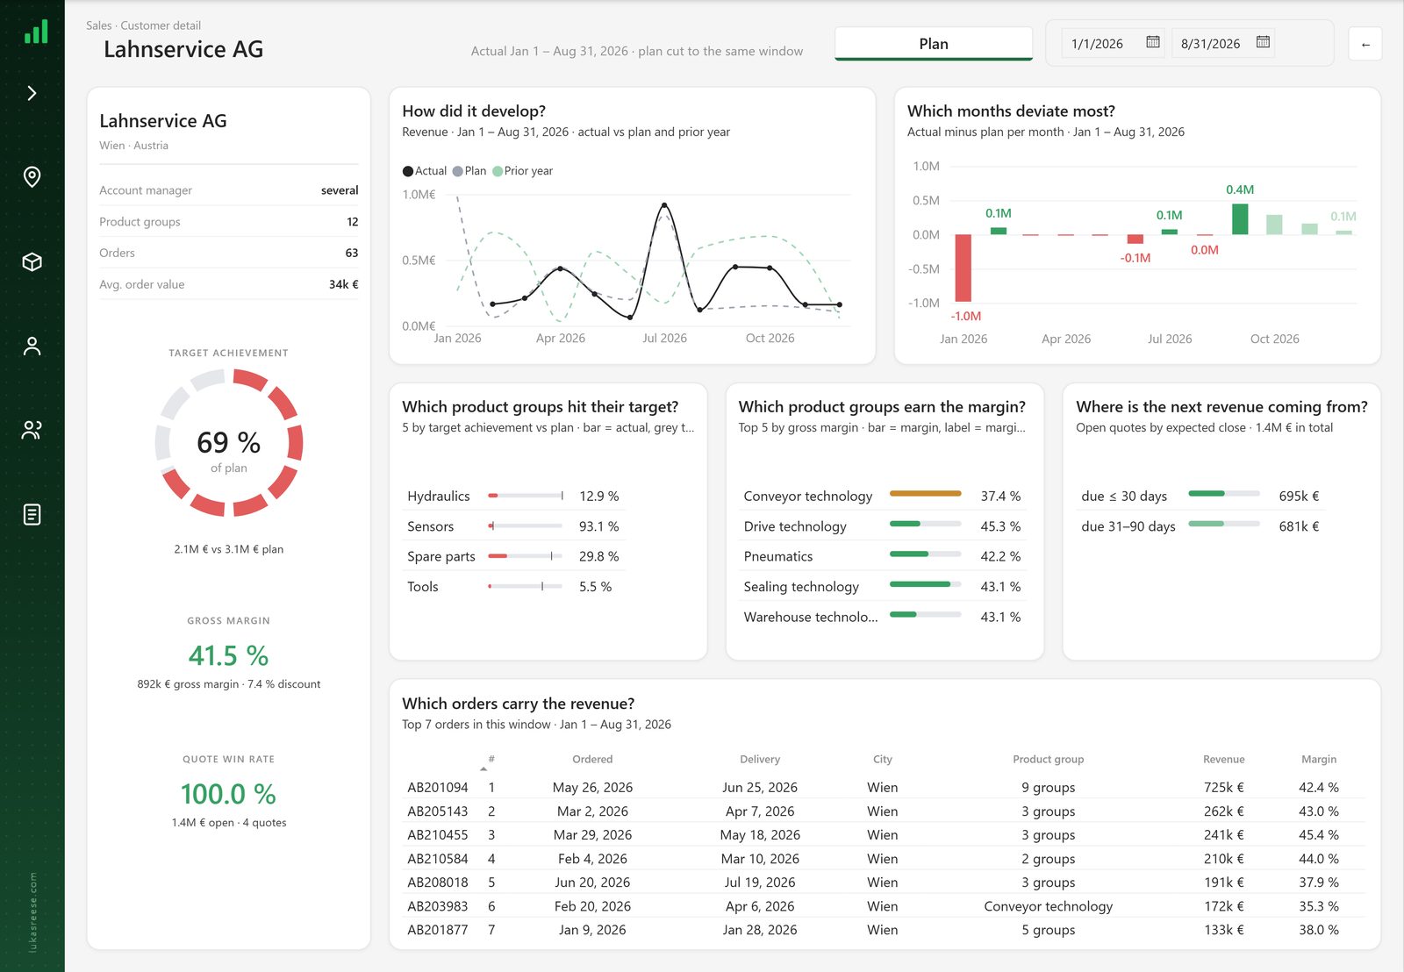
Task: Click the Account manager 'several' value
Action: coord(340,190)
